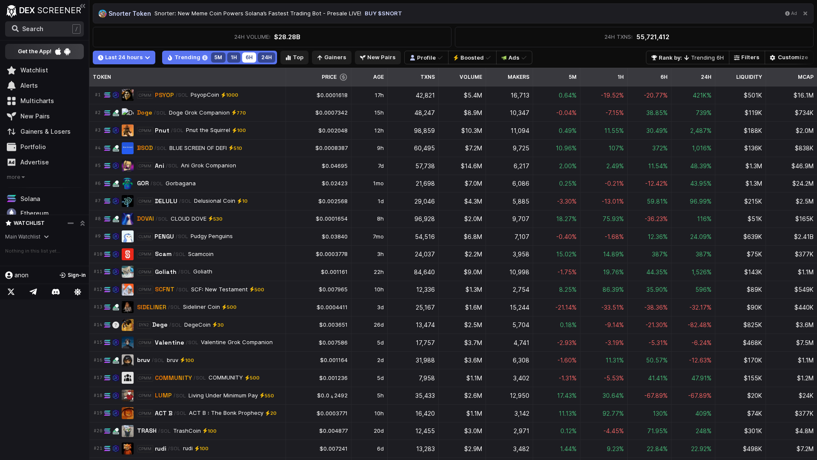The height and width of the screenshot is (460, 817).
Task: Open the Filters panel
Action: 747,57
